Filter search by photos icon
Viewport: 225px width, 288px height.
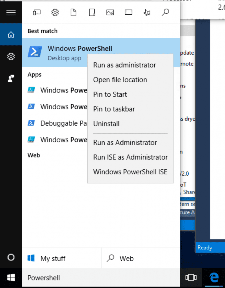(x=110, y=12)
